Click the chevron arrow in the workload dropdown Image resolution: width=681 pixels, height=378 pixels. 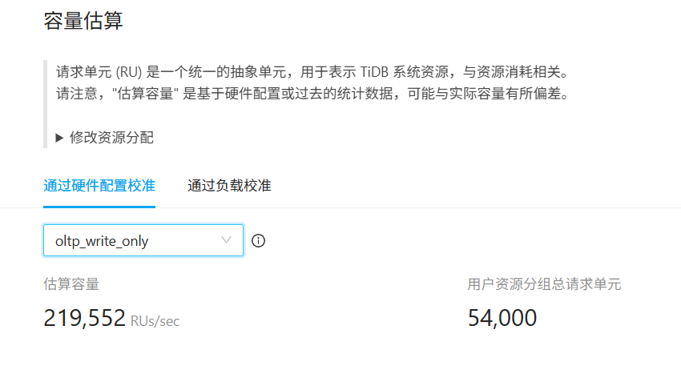227,239
